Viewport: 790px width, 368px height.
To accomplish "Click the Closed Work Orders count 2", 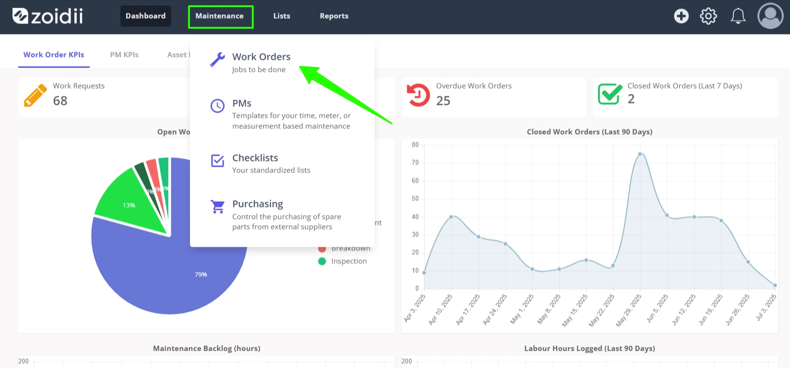I will [x=631, y=99].
